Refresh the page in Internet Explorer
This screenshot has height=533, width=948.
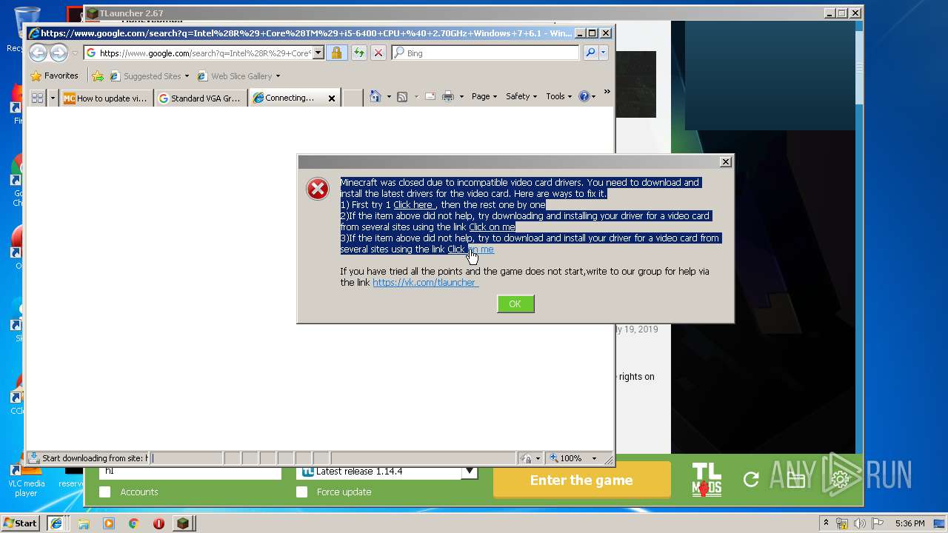click(358, 53)
